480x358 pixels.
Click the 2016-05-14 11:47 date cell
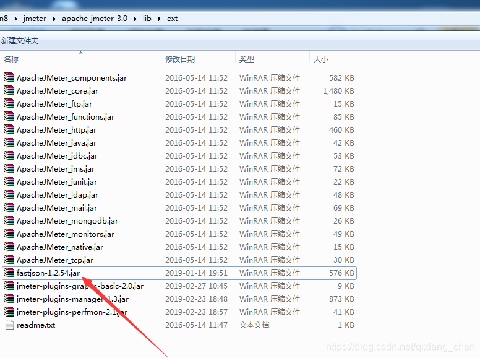tap(196, 325)
